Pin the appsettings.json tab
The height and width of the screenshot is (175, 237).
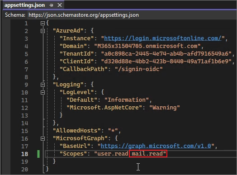click(x=51, y=5)
